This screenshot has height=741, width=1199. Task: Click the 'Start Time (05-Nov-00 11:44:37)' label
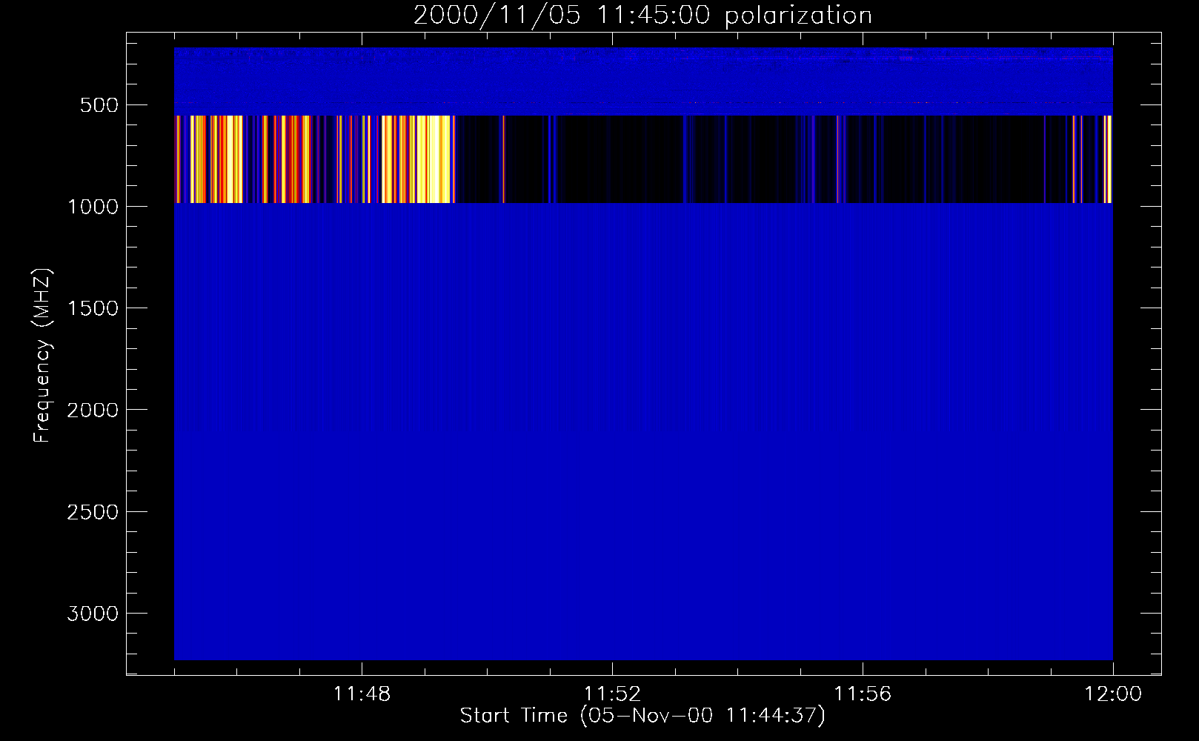[642, 716]
